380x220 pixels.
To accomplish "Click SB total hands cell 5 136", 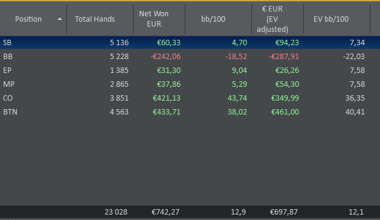I will (x=119, y=43).
